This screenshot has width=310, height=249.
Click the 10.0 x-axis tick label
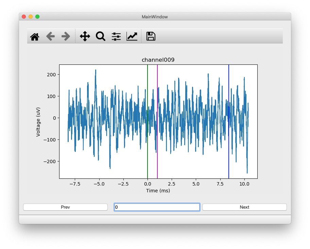[x=244, y=184]
